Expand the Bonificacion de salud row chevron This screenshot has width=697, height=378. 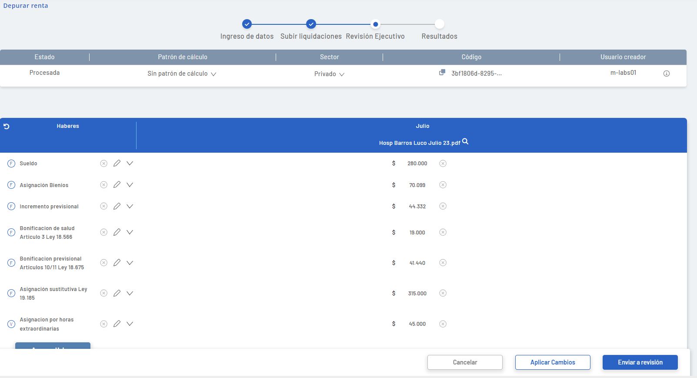[x=130, y=232]
